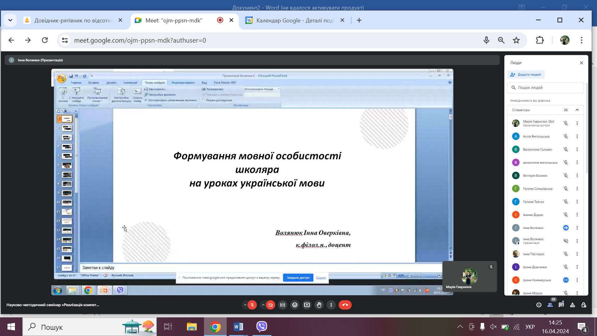Mute Галина Сеньківська microphone

(x=566, y=189)
